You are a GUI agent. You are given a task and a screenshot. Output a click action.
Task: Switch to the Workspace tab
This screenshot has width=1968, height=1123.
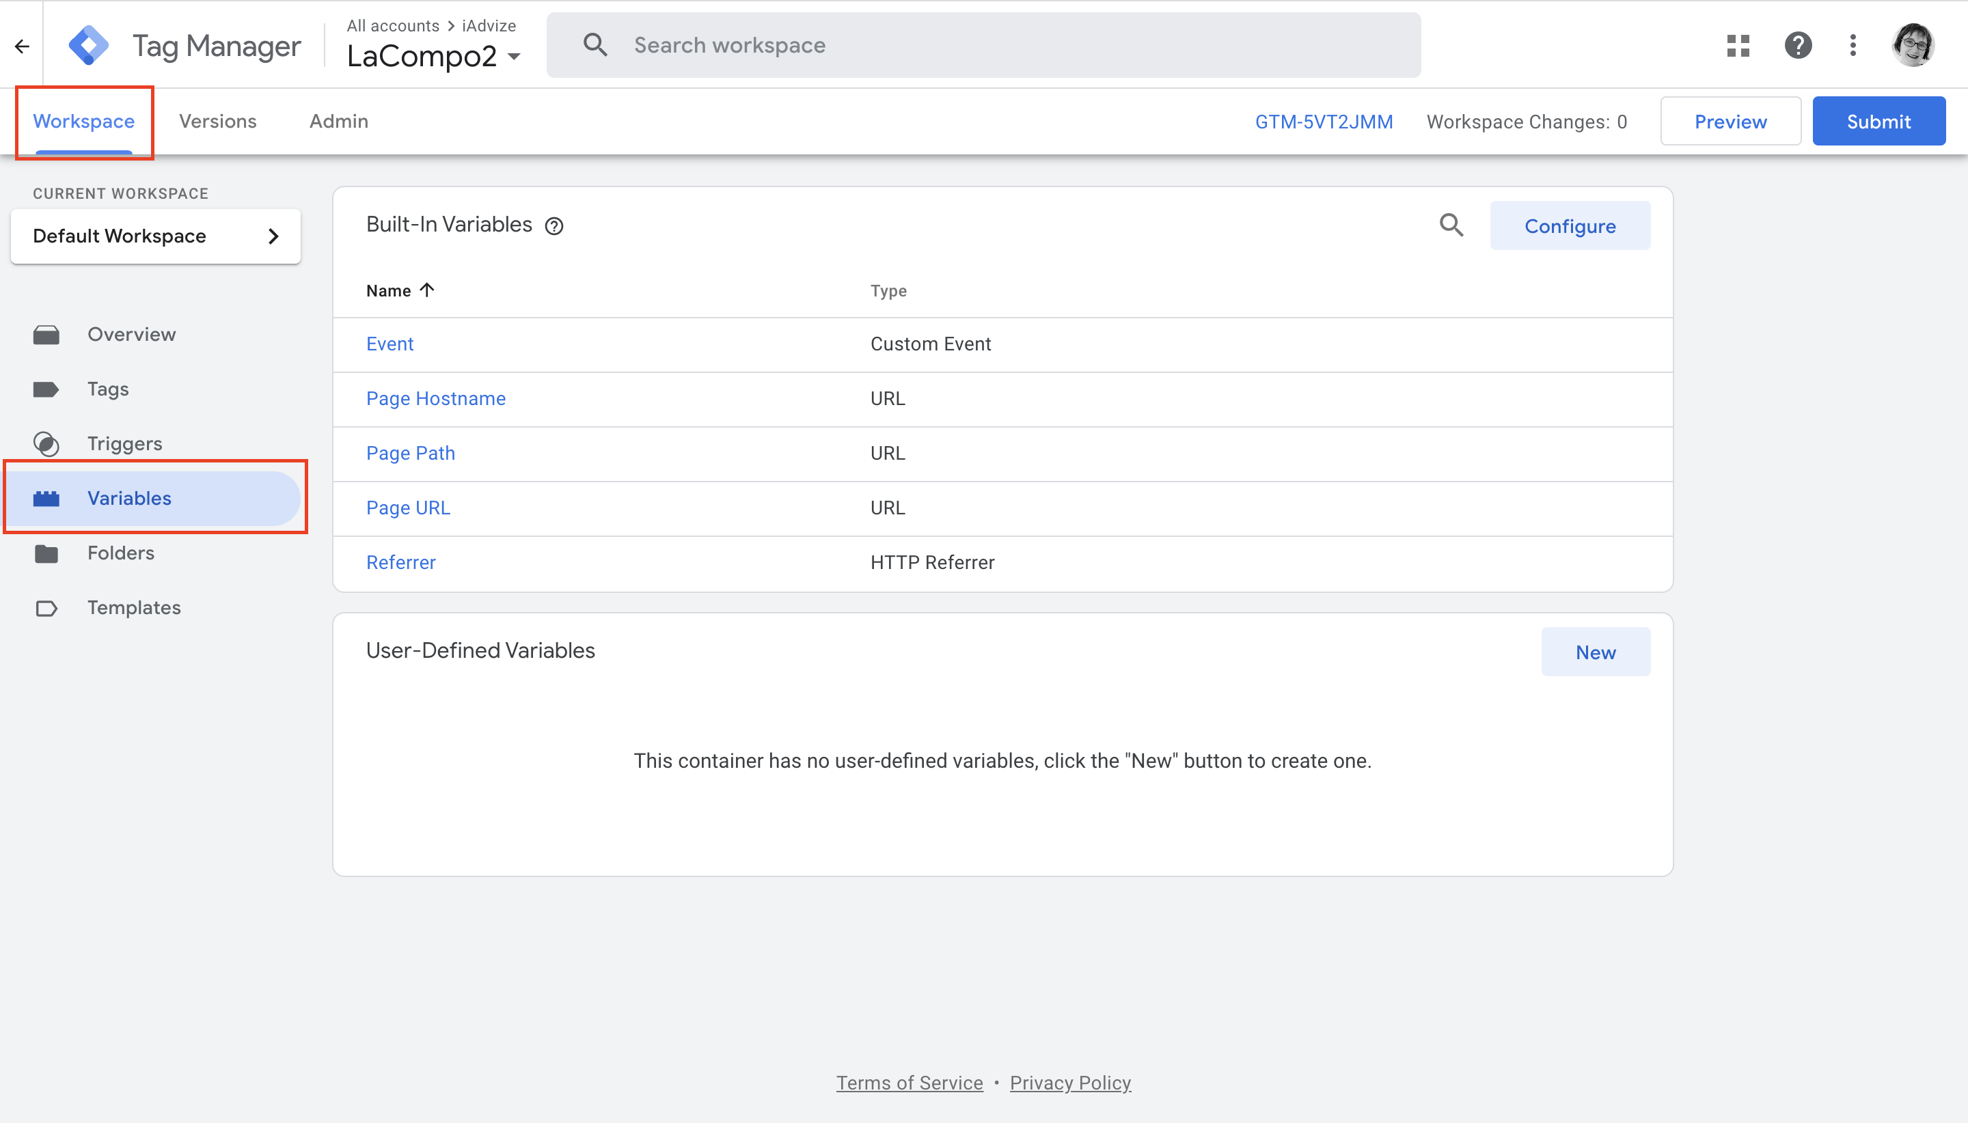coord(83,122)
